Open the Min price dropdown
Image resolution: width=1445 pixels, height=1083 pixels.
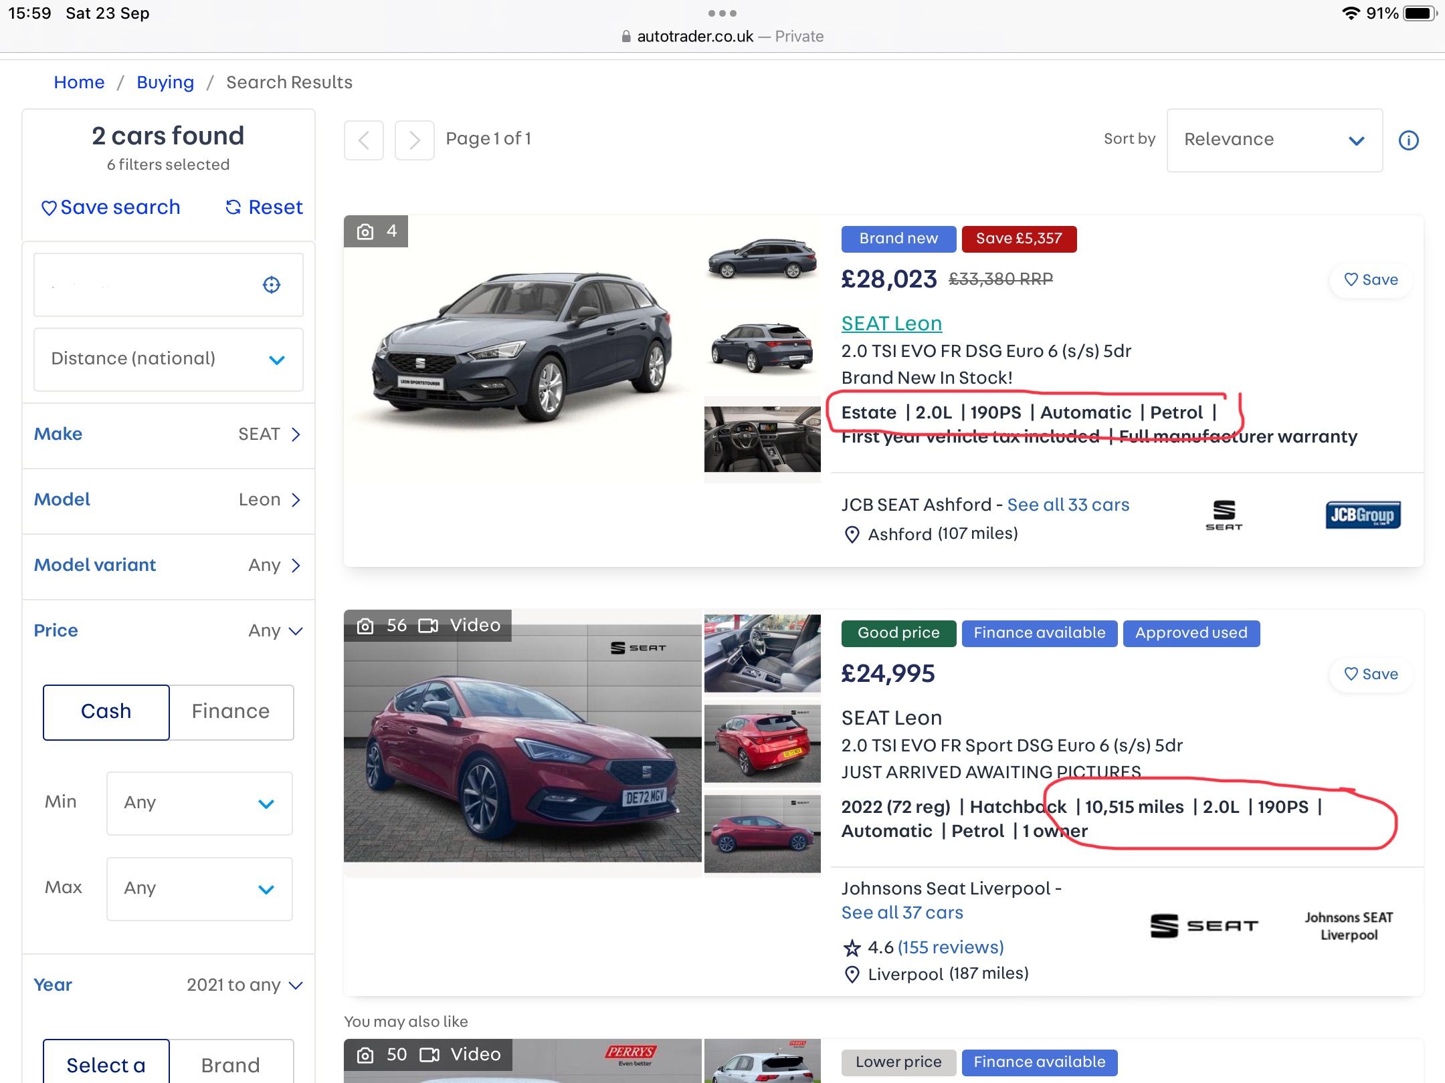(x=199, y=803)
